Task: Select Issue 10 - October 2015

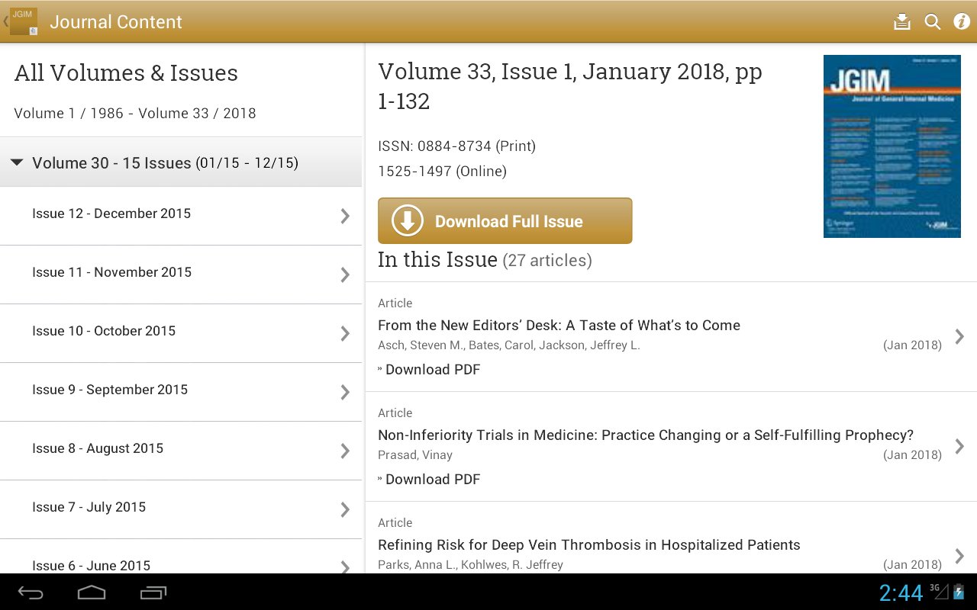Action: tap(104, 331)
